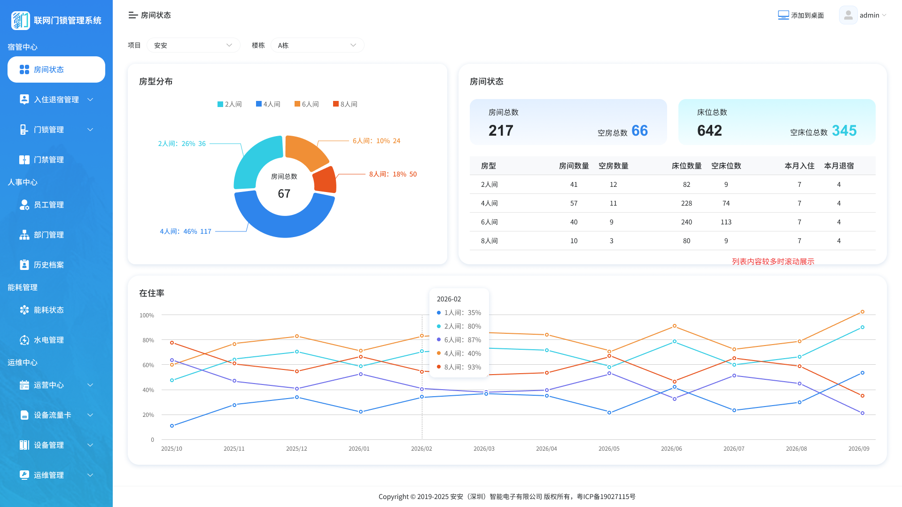Toggle the 2人间 legend item
This screenshot has width=902, height=507.
coord(229,104)
